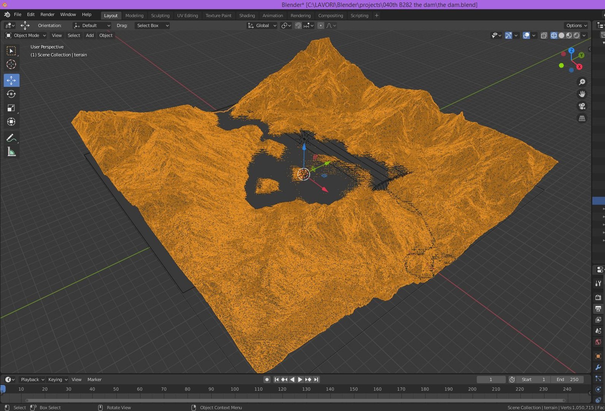
Task: Switch to the Sculpting workspace tab
Action: click(x=160, y=16)
